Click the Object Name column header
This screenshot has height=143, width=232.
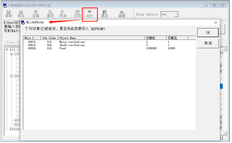[x=101, y=38]
